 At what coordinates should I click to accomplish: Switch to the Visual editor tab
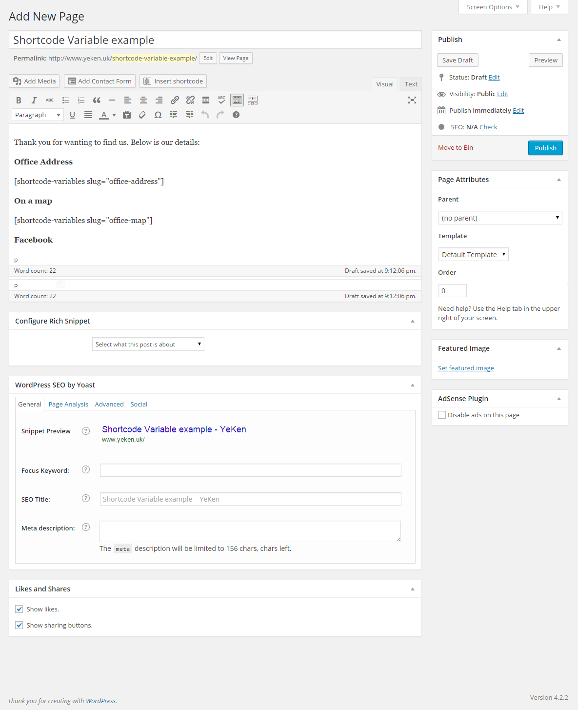coord(385,84)
